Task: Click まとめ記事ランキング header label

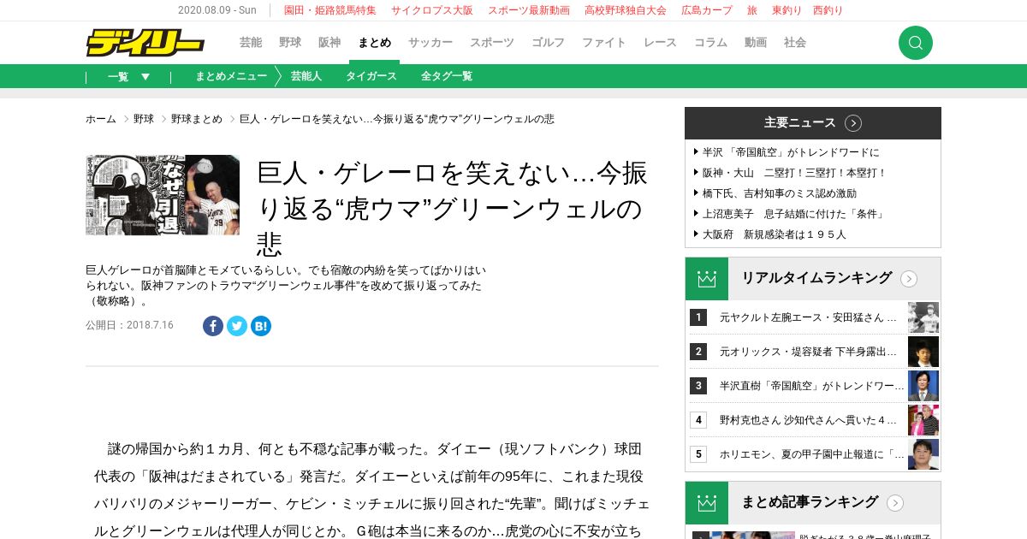Action: (810, 502)
